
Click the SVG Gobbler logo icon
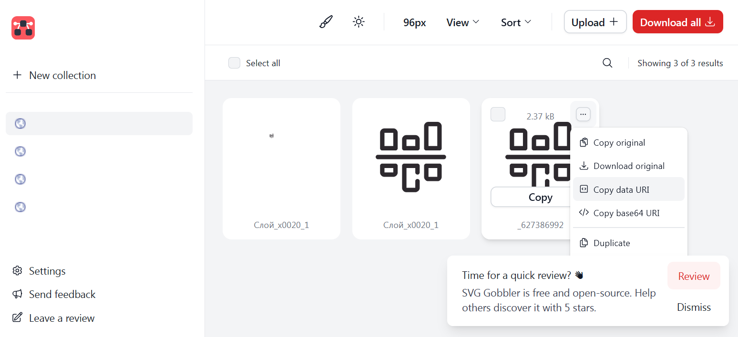(x=23, y=28)
